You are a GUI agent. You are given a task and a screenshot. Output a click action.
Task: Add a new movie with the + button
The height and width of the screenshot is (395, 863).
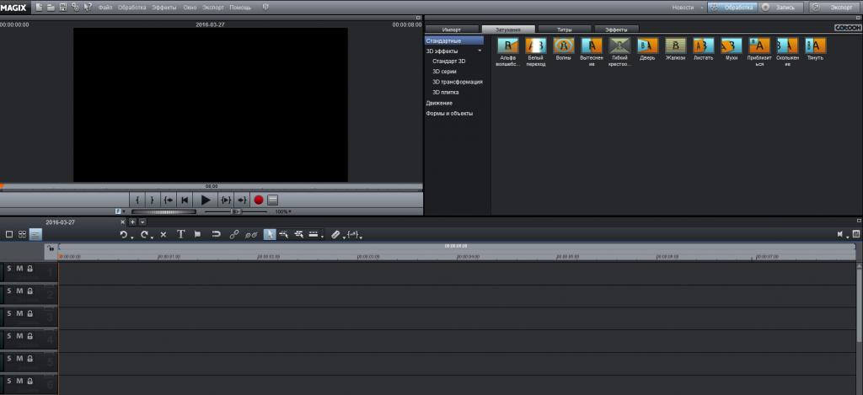(x=132, y=222)
